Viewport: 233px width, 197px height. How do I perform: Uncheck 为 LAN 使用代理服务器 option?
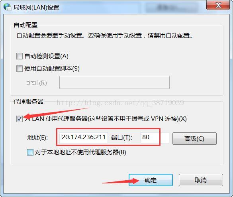point(20,119)
